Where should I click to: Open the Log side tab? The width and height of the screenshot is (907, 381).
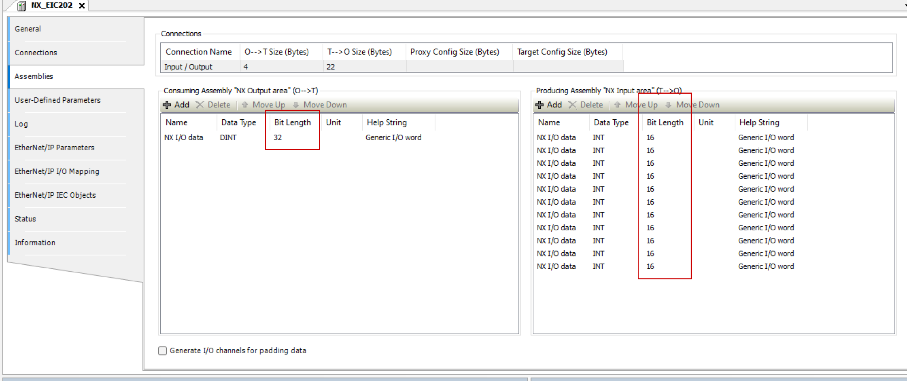21,124
